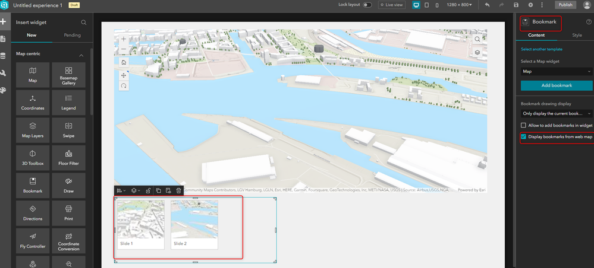The image size is (594, 268).
Task: Switch to the Pending widgets tab
Action: (x=73, y=35)
